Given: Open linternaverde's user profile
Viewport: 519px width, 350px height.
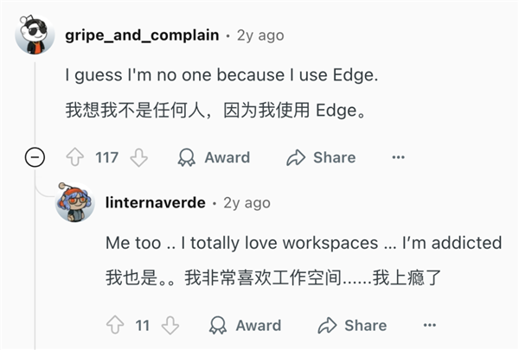Looking at the screenshot, I should coord(156,202).
